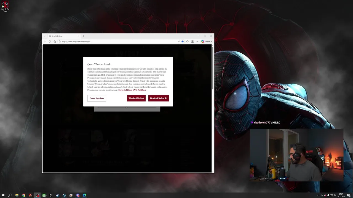Click the blue favorite star icon
Screen dimensions: 353x198
point(183,42)
